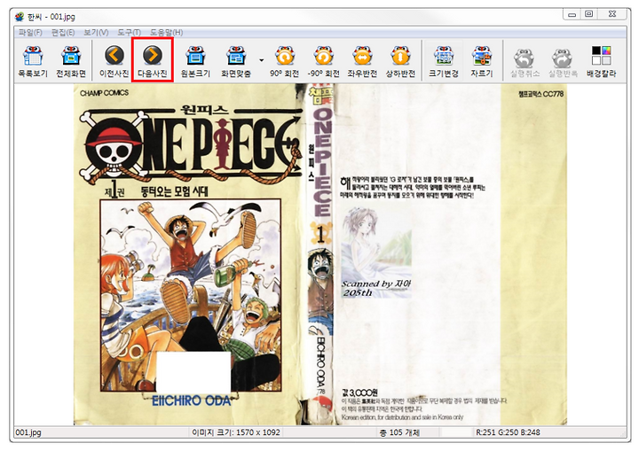Image resolution: width=639 pixels, height=451 pixels.
Task: Click the app icon in title bar
Action: pos(20,17)
